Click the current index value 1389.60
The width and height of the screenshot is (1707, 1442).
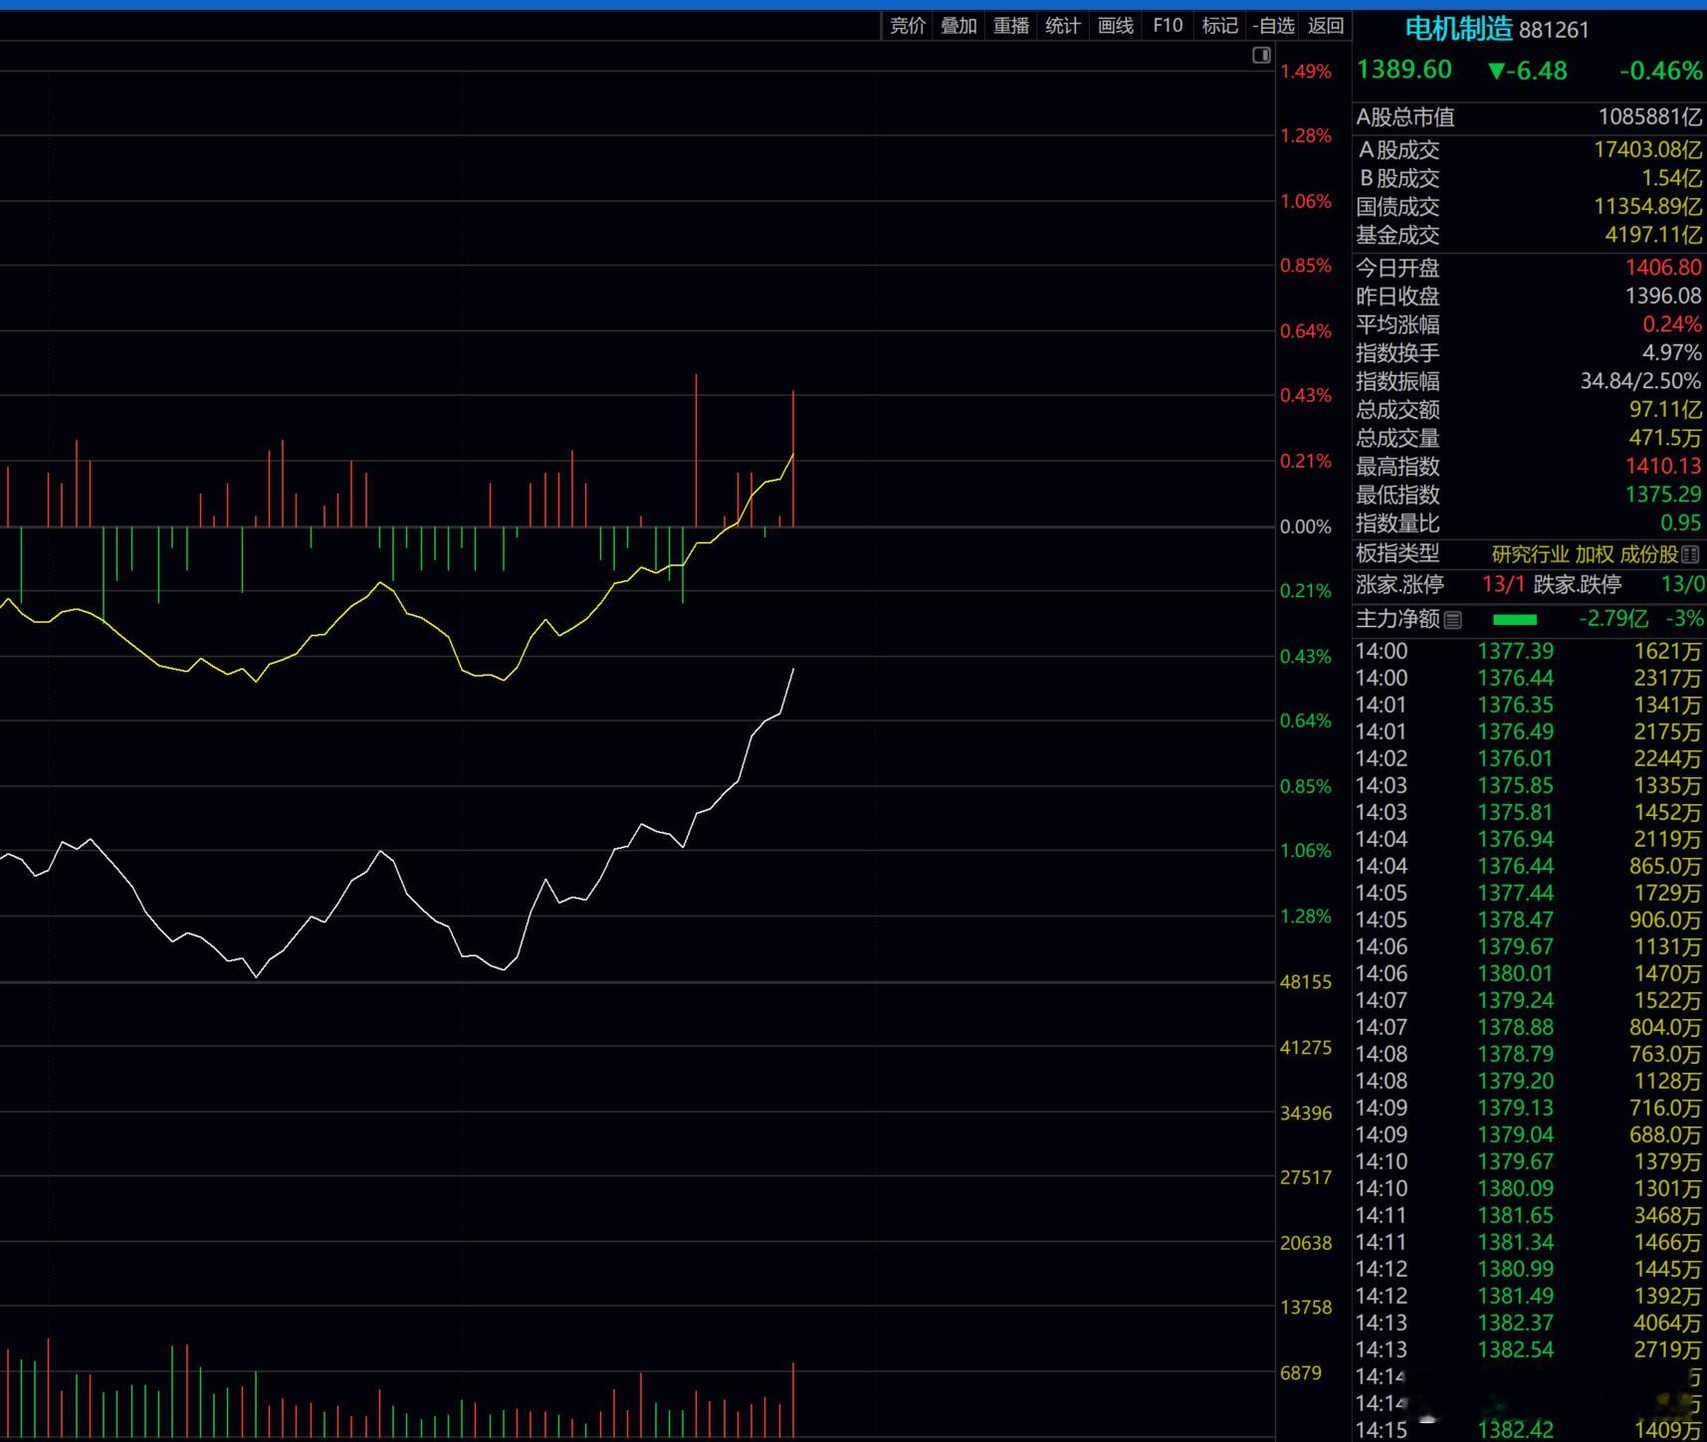(x=1404, y=70)
